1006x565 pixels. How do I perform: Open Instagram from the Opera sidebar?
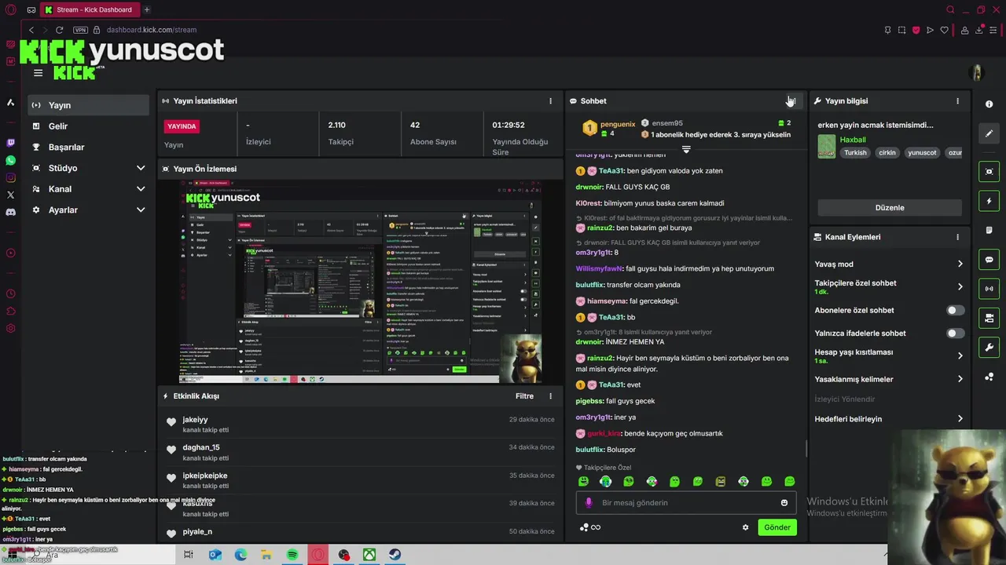(10, 178)
